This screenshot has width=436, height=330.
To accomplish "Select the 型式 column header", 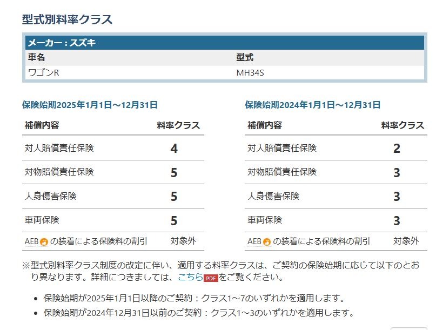I will click(245, 57).
